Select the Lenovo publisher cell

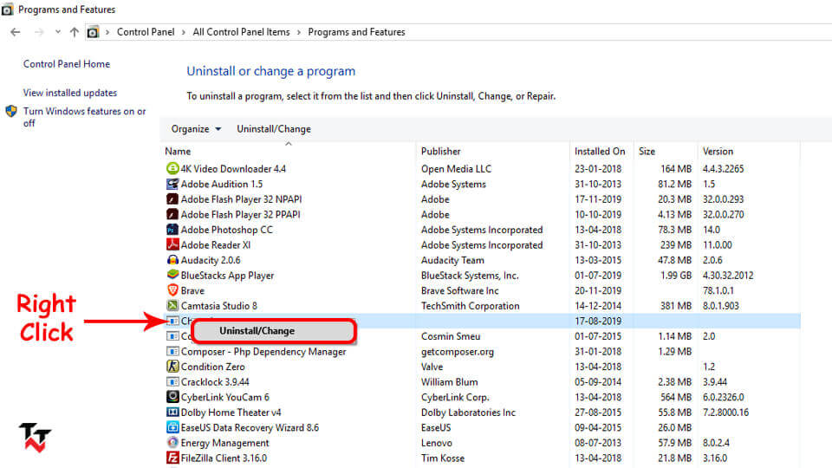pos(437,443)
